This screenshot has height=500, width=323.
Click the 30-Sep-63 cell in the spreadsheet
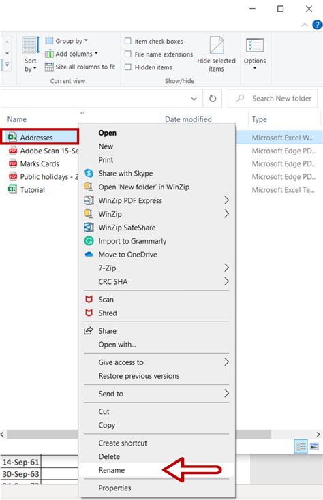tap(20, 474)
